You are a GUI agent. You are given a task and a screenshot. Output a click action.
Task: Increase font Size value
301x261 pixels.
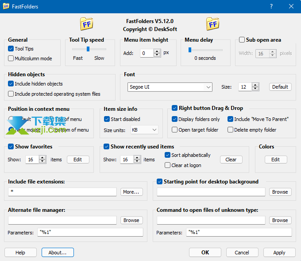pos(255,85)
